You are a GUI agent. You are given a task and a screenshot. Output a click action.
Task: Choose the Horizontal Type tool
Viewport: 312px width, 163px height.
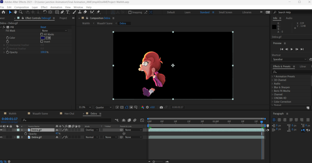(68, 12)
